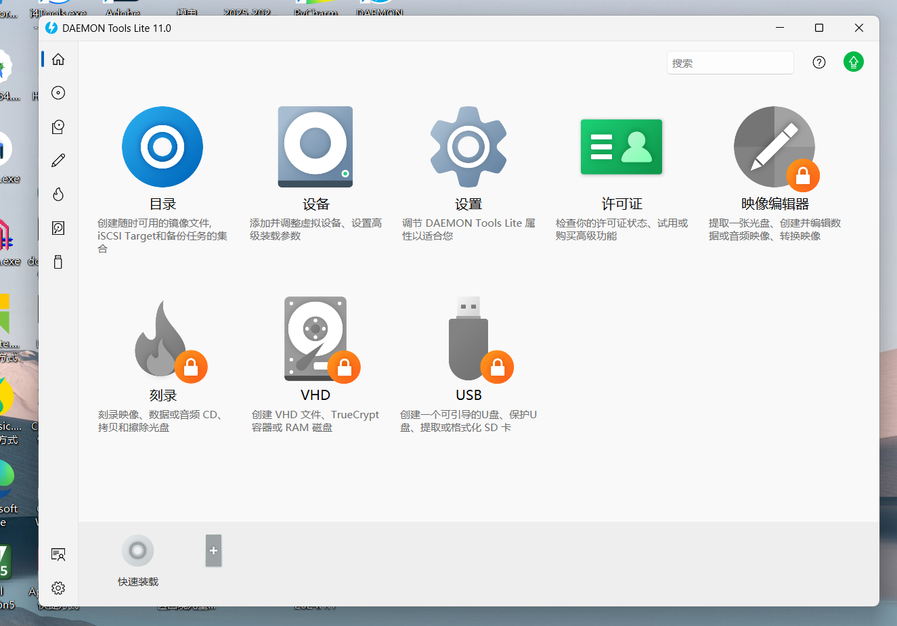Open the Home page in the sidebar

tap(58, 59)
